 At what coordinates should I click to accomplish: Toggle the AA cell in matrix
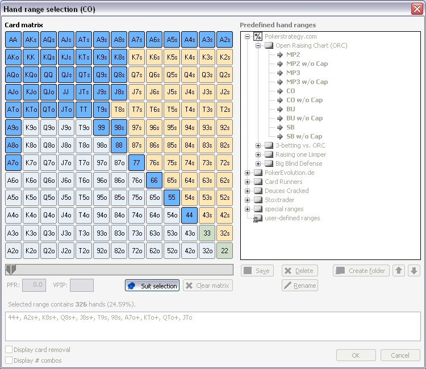13,40
